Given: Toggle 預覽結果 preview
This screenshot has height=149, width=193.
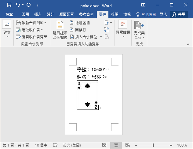Looking at the screenshot, I should tap(123, 29).
